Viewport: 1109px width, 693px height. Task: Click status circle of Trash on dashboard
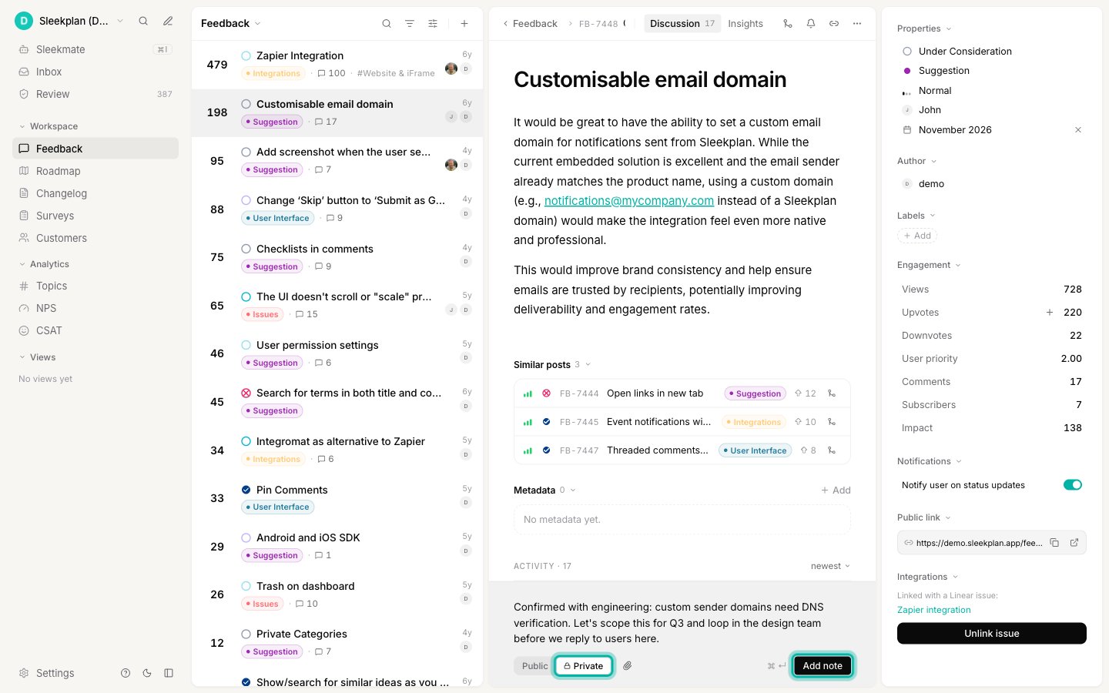point(246,586)
